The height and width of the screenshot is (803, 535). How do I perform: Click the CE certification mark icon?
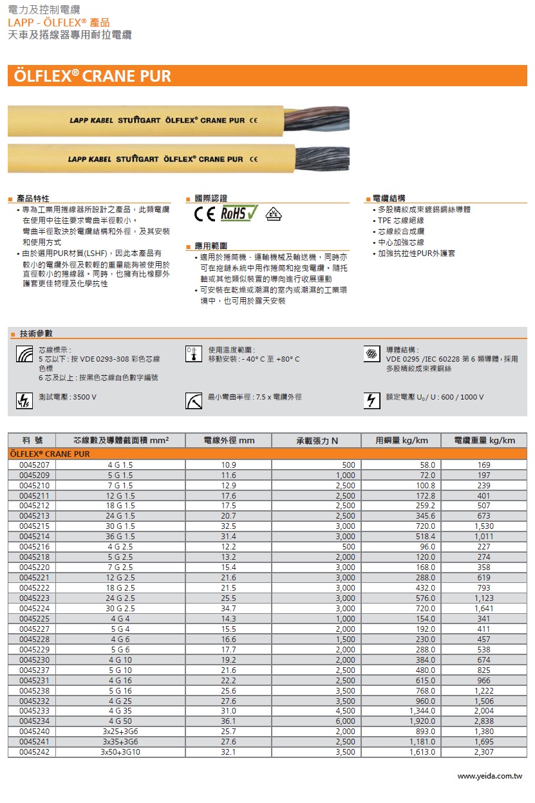205,214
